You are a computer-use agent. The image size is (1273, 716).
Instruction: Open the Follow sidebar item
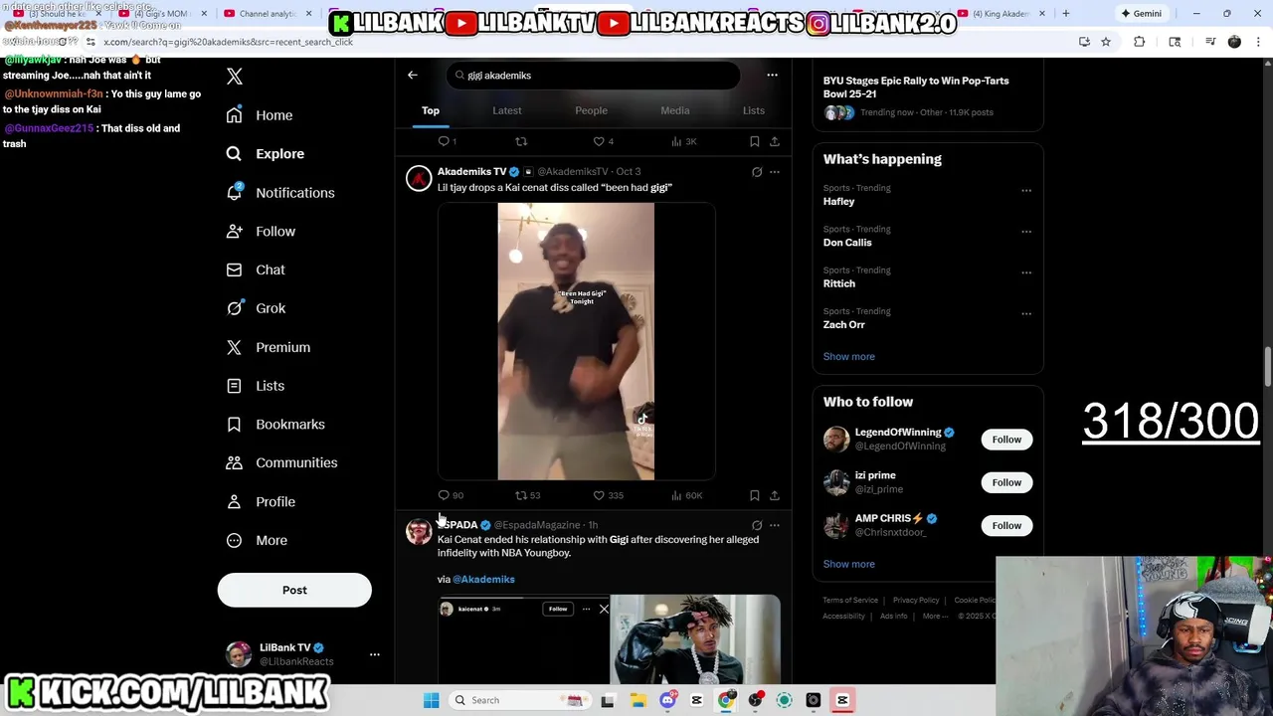click(x=261, y=232)
